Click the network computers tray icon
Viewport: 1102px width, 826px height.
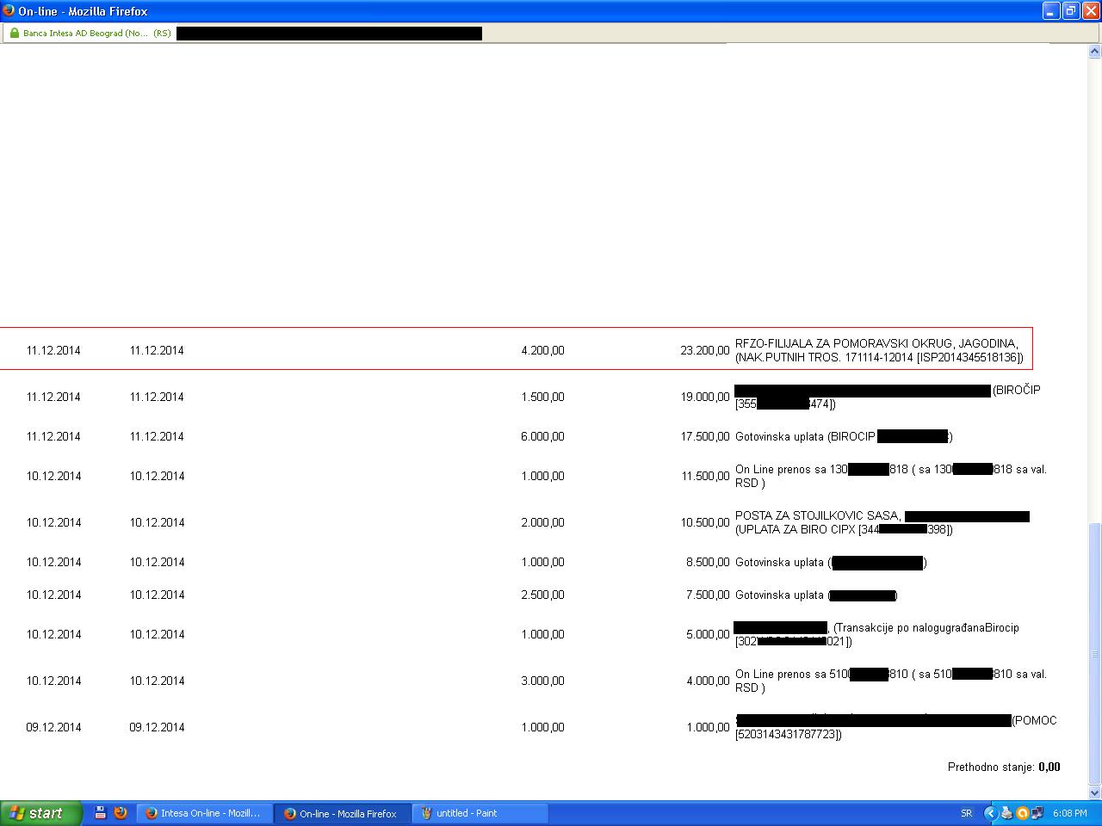click(1037, 813)
